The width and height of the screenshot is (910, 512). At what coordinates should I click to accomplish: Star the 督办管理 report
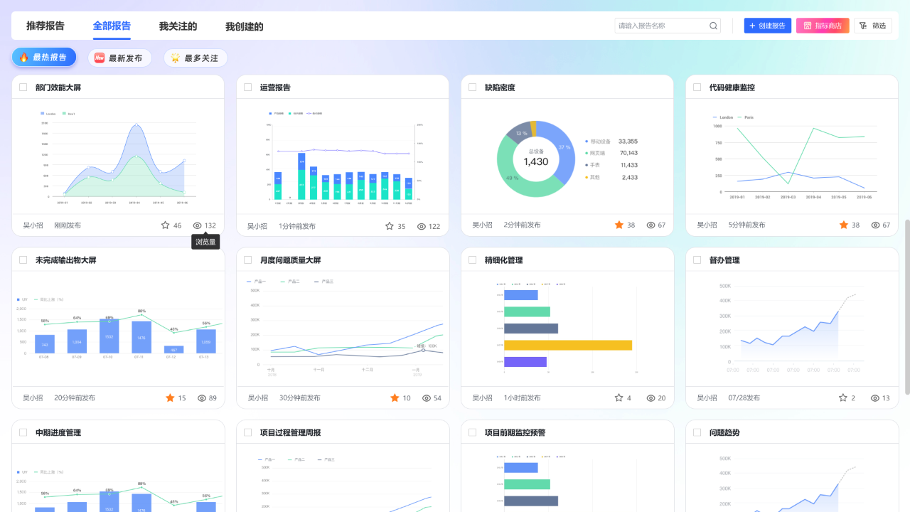point(843,398)
